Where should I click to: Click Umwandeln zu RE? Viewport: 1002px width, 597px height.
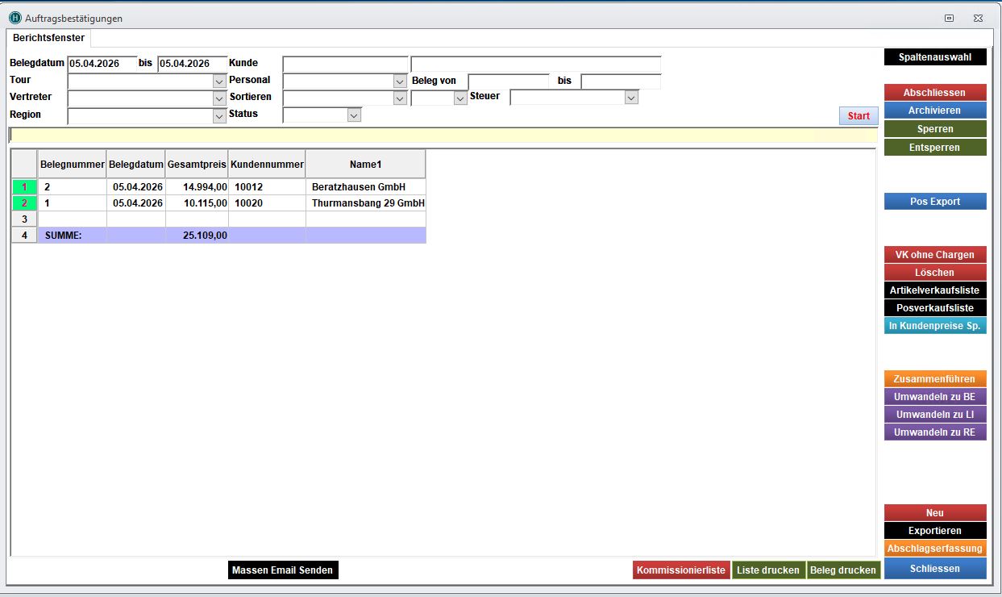click(x=935, y=432)
